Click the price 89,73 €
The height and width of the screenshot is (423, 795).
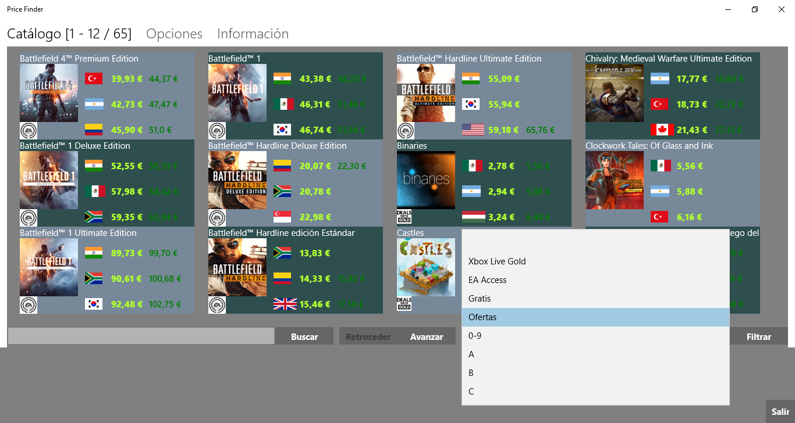point(127,253)
